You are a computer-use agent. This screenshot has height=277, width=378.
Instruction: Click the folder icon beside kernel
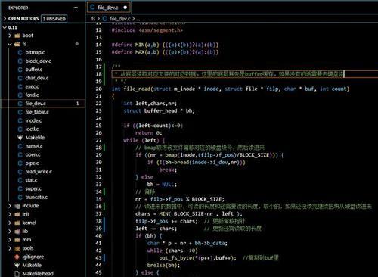(17, 223)
